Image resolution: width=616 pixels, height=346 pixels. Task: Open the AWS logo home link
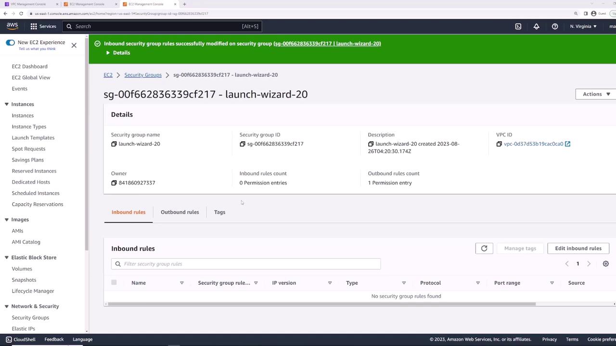click(x=12, y=26)
